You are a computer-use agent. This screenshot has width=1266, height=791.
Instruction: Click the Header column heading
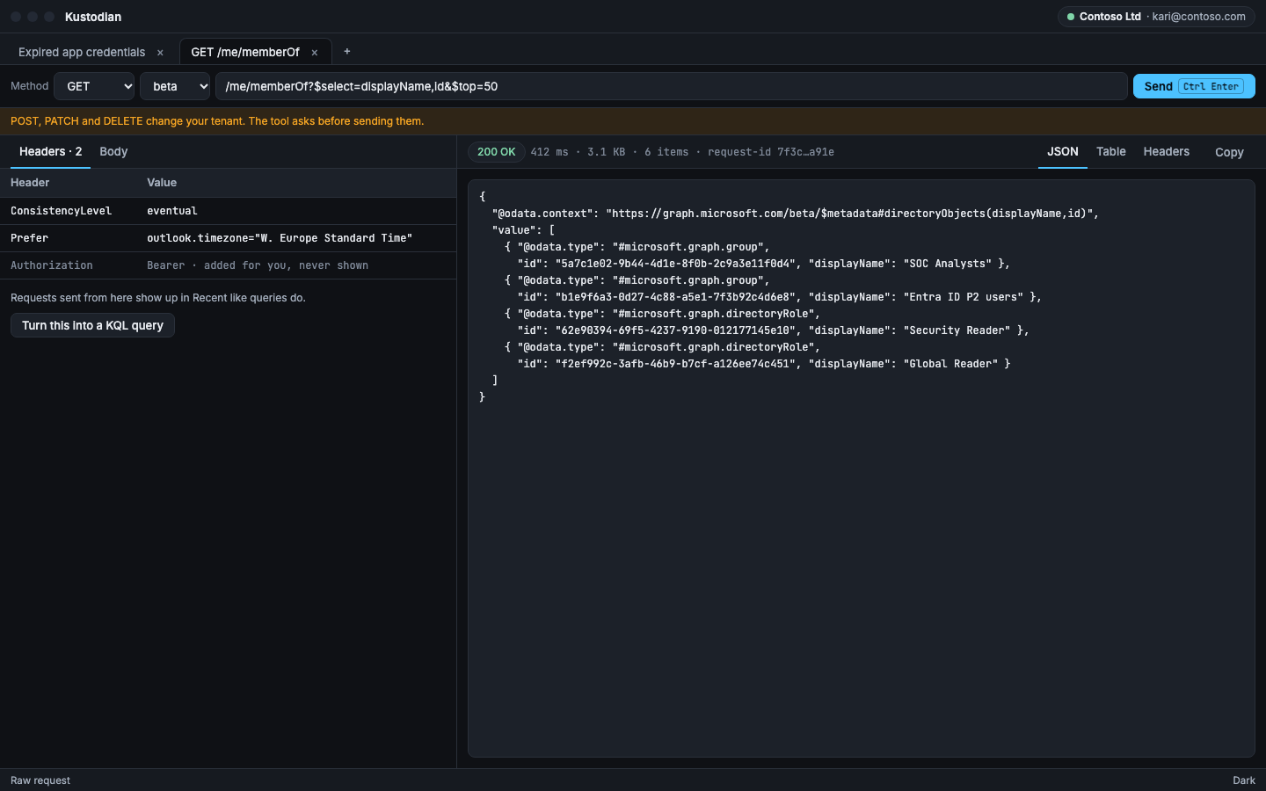tap(30, 183)
